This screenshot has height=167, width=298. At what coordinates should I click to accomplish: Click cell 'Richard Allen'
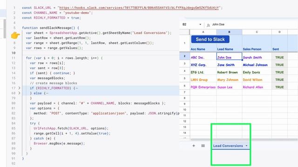(257, 86)
